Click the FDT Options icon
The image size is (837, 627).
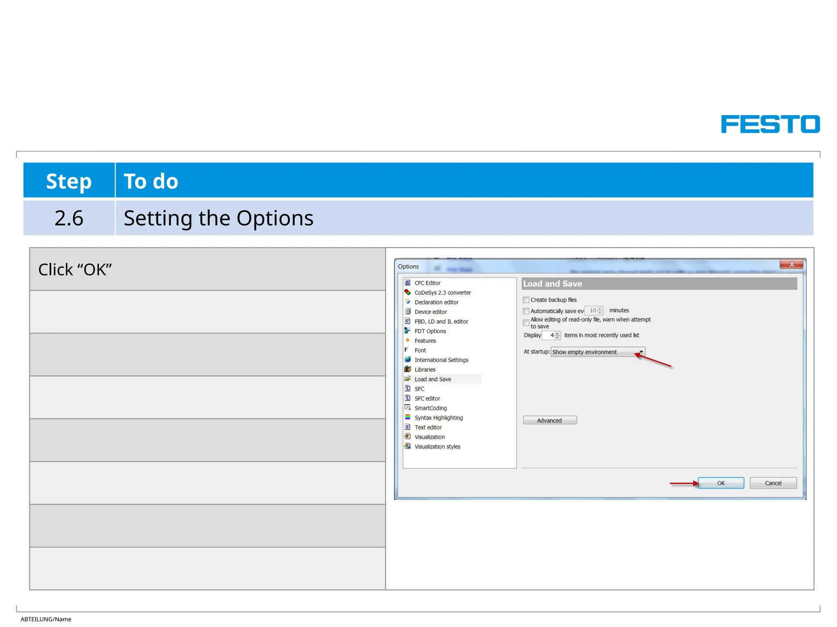coord(407,331)
